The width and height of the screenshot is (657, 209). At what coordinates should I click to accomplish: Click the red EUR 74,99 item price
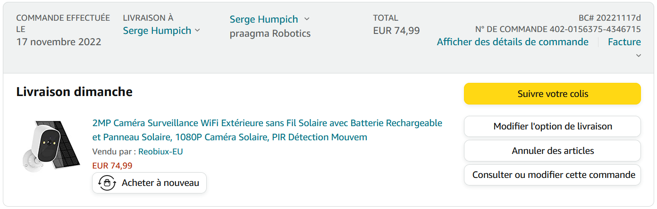click(112, 166)
